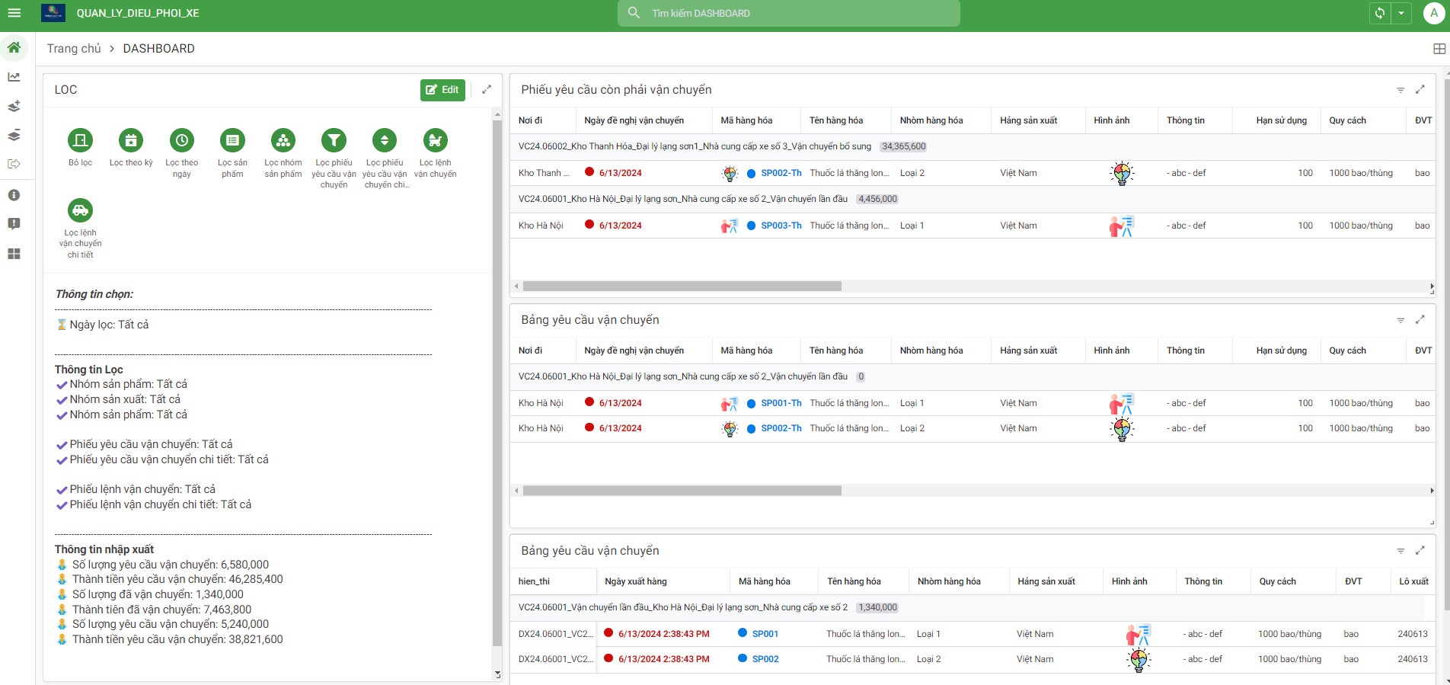This screenshot has height=685, width=1450.
Task: Open 'Lọc lệnh vận chuyển chi tiết' car icon
Action: 80,211
